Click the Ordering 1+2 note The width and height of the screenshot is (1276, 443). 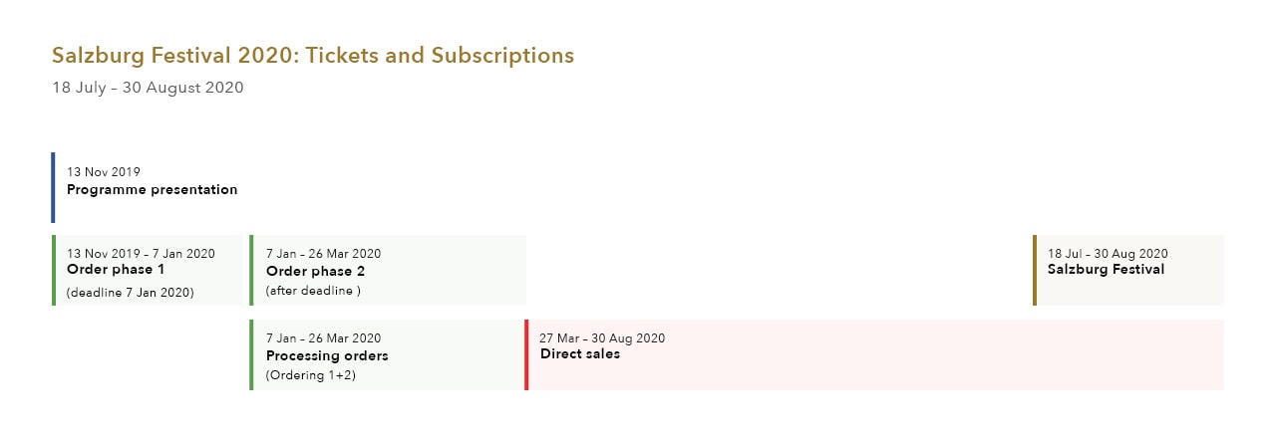(x=311, y=375)
